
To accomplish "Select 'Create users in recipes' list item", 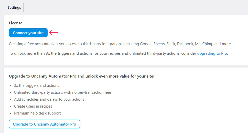I will pyautogui.click(x=33, y=106).
